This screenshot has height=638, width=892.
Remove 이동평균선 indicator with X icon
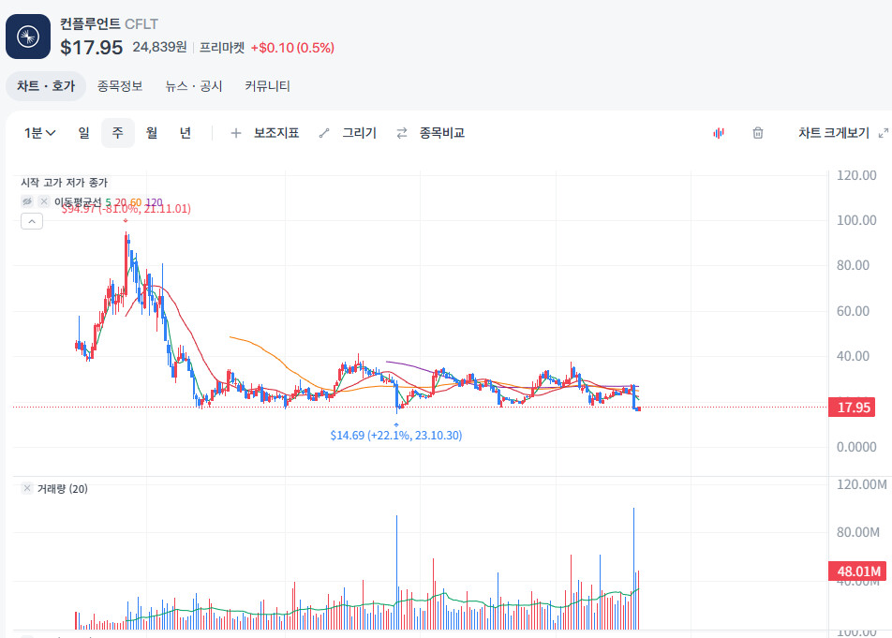pyautogui.click(x=44, y=201)
